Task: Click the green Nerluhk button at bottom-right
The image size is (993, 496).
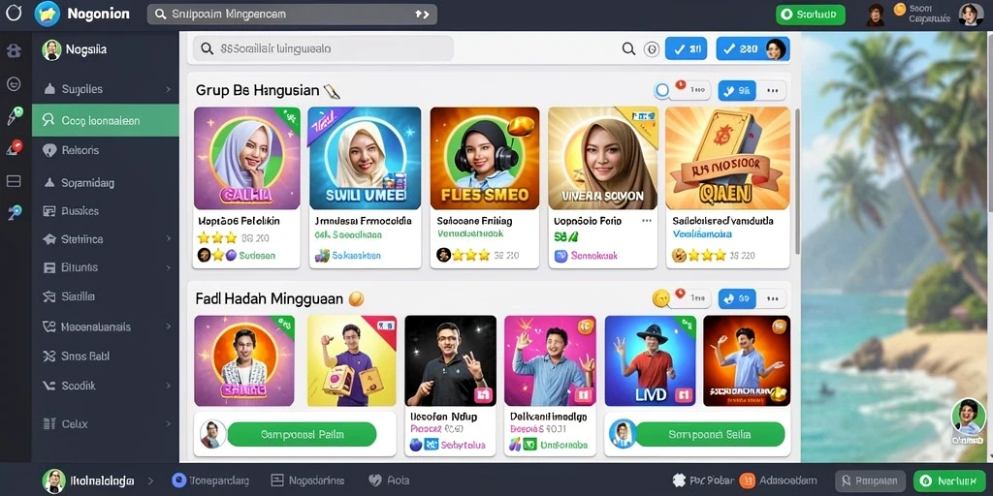Action: tap(949, 481)
